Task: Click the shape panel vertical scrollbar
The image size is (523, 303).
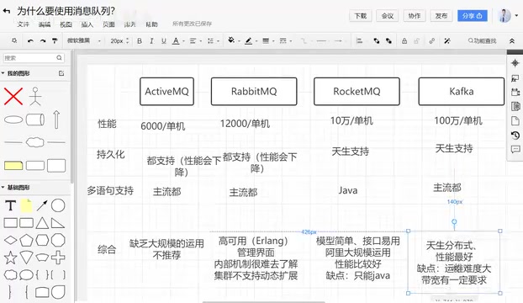Action: (x=72, y=117)
